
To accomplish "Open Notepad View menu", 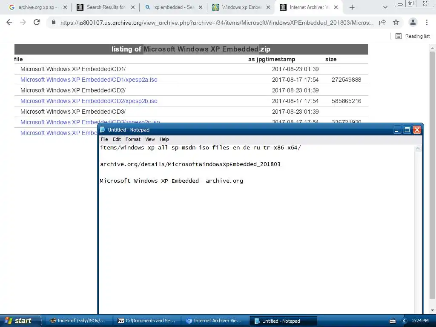I will 150,139.
